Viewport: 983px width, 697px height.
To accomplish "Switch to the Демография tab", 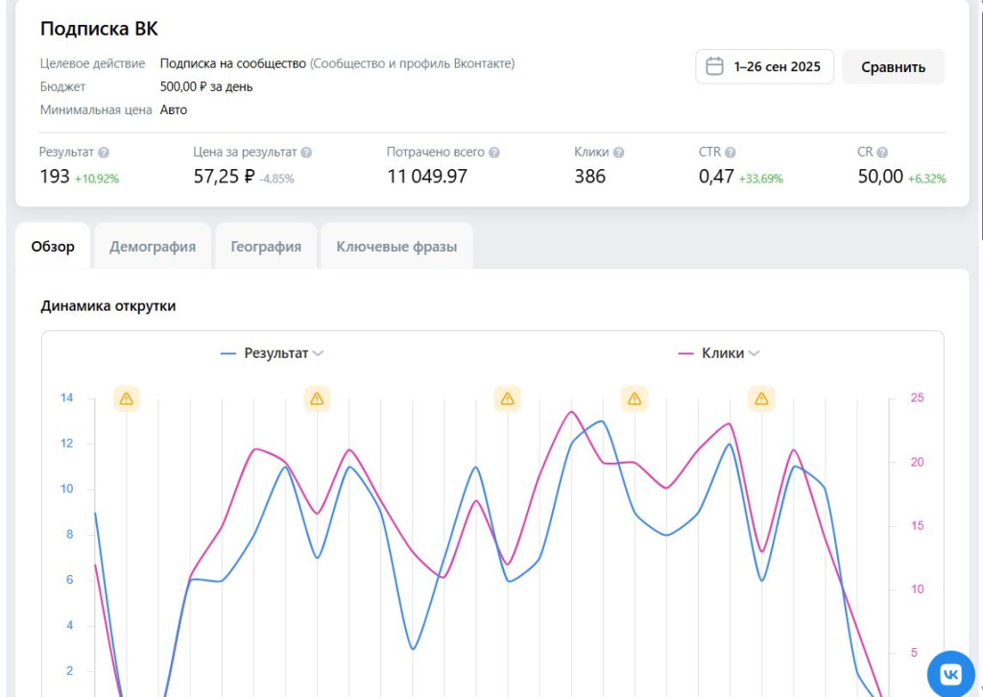I will point(153,247).
